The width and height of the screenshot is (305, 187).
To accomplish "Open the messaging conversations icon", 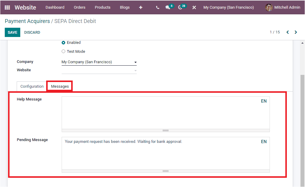I will click(168, 7).
